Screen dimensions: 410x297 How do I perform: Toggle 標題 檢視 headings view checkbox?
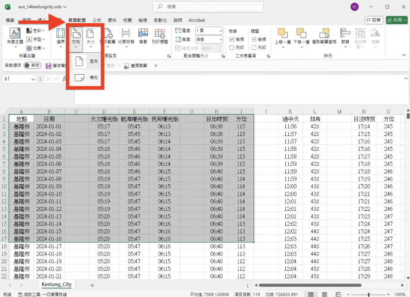[254, 39]
